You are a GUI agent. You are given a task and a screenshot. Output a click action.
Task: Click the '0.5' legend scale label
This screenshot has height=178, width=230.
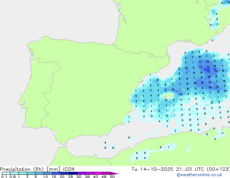point(13,177)
